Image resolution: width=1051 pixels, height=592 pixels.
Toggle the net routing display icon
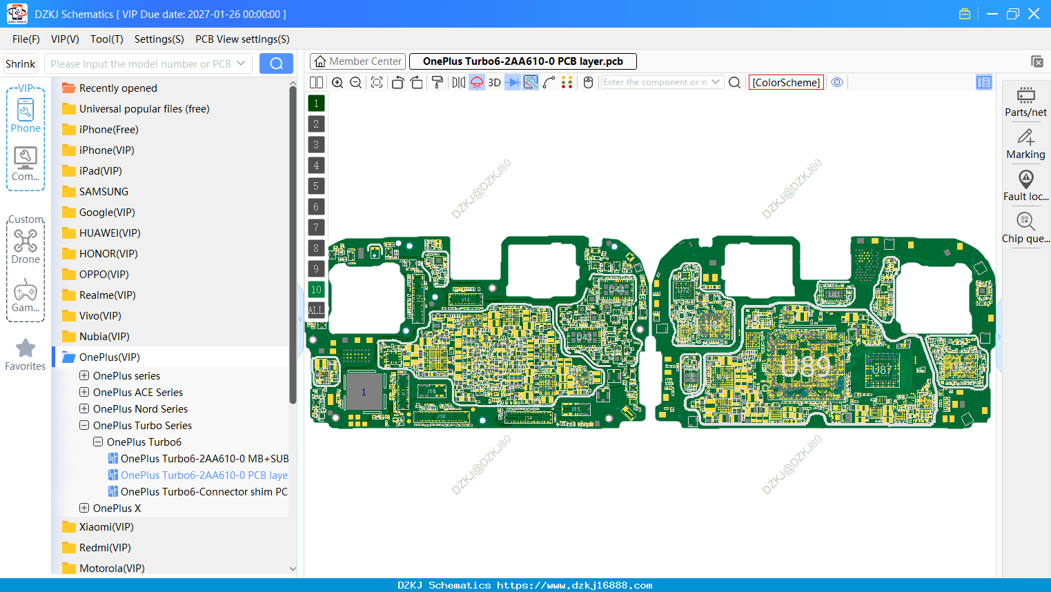point(531,83)
